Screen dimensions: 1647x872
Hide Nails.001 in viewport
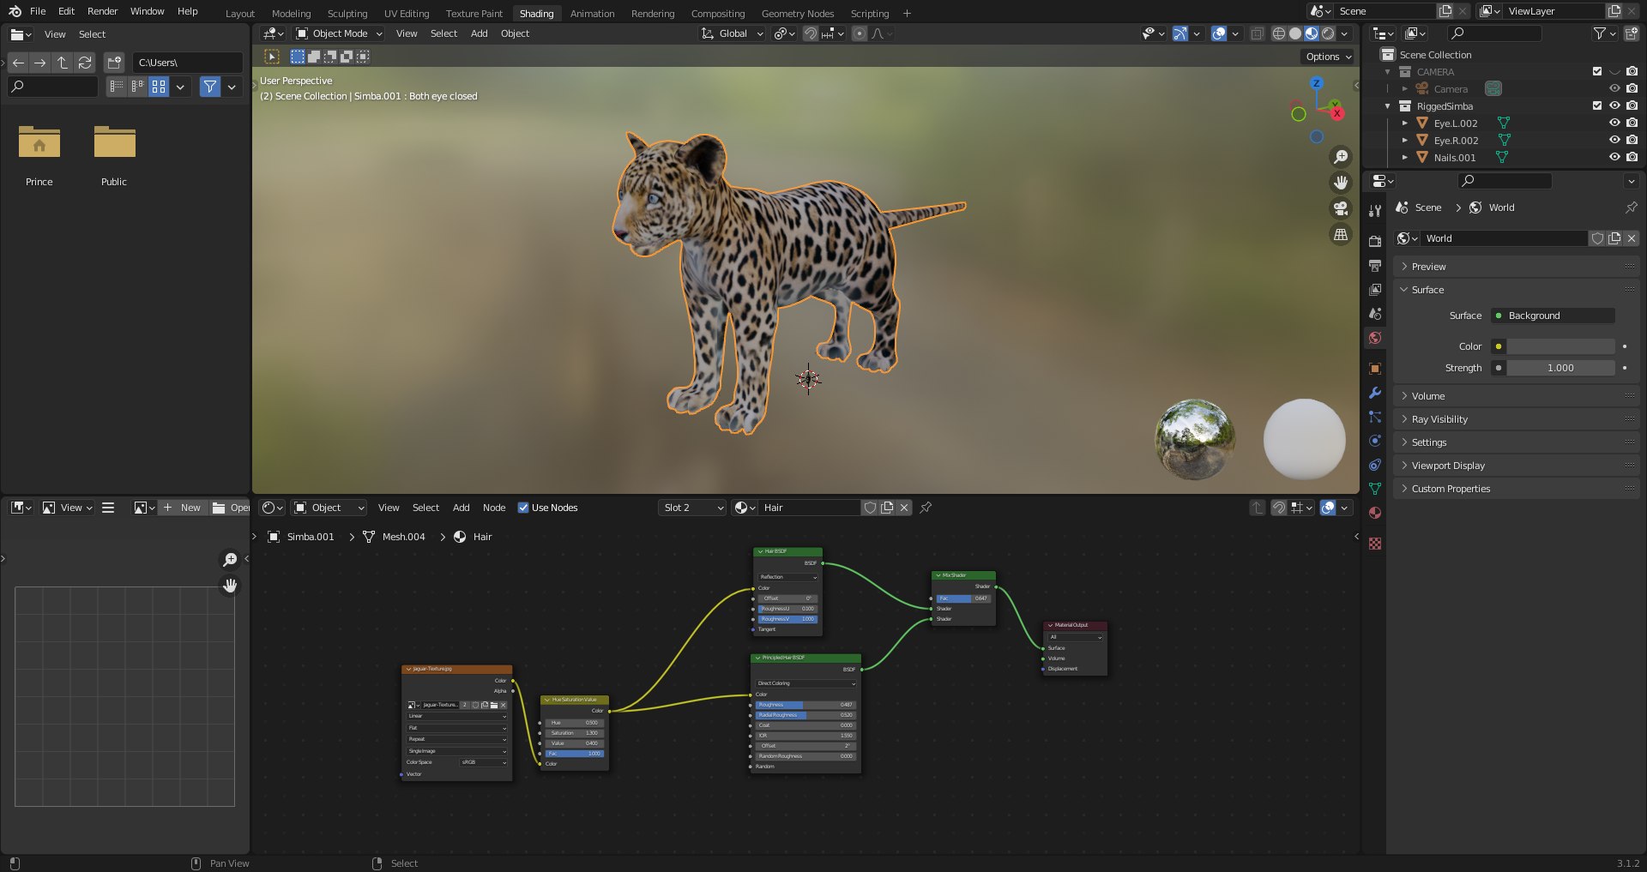1614,158
